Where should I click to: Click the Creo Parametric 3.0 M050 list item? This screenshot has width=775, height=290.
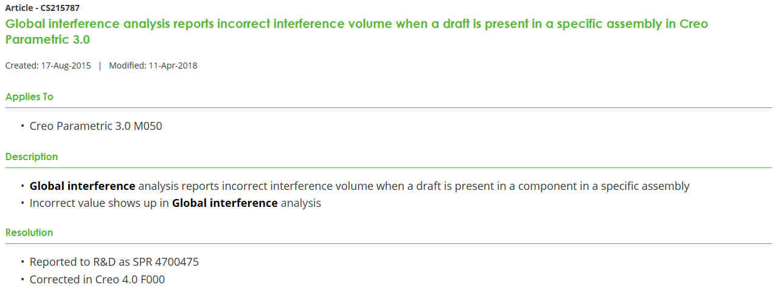coord(96,126)
